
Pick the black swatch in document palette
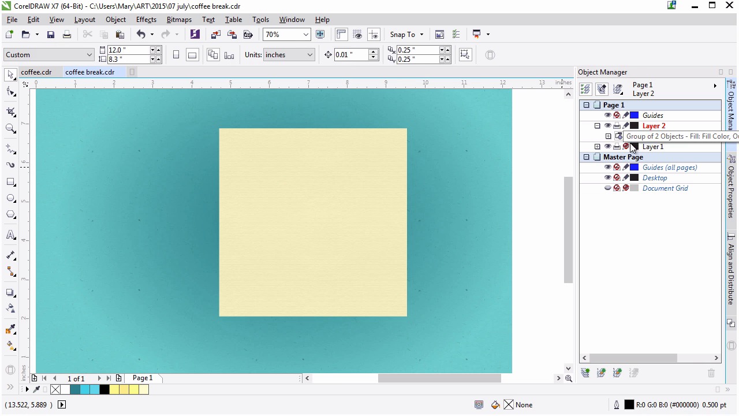[104, 390]
